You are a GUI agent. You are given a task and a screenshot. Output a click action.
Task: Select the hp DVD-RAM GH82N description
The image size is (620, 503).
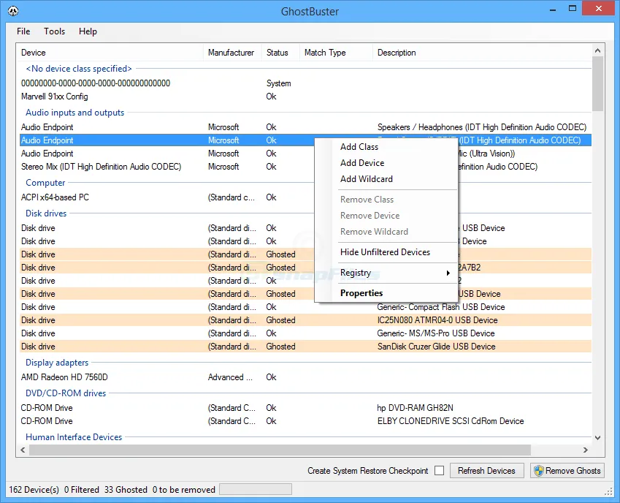416,408
